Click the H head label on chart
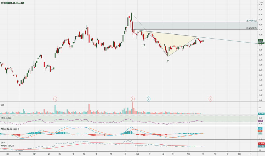265x156 pixels. point(168,61)
